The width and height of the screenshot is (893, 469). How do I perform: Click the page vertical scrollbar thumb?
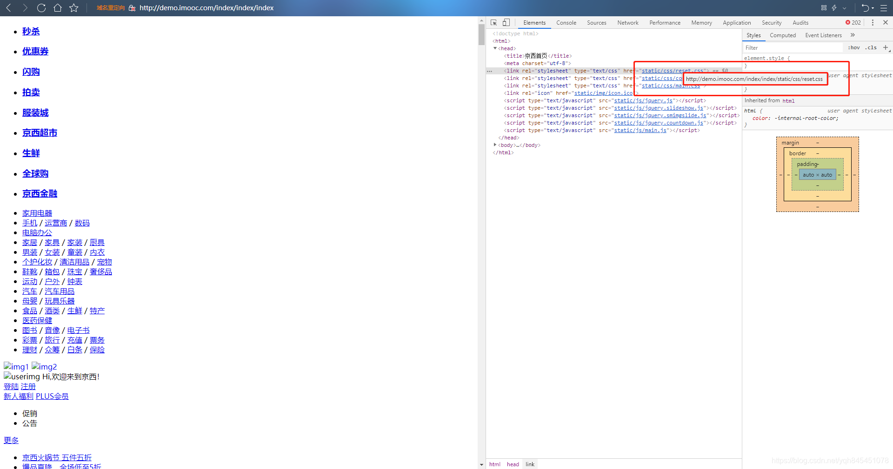[481, 34]
